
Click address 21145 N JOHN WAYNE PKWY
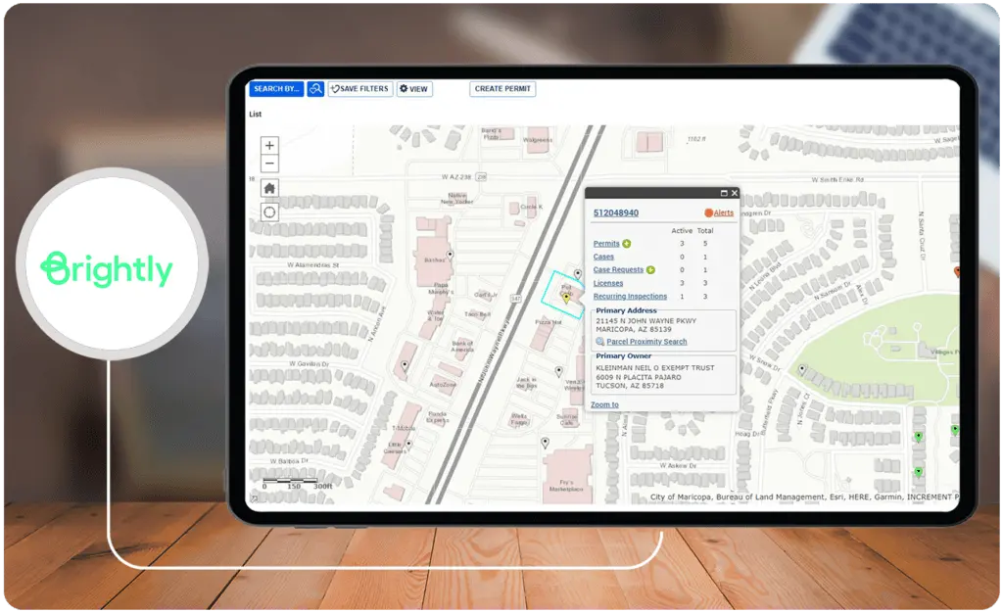click(x=646, y=321)
